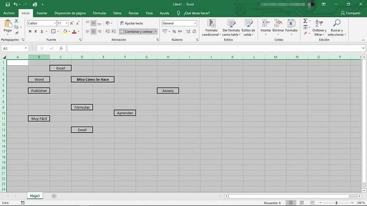The image size is (367, 206).
Task: Open Buscar y seleccionar menu
Action: pyautogui.click(x=336, y=28)
